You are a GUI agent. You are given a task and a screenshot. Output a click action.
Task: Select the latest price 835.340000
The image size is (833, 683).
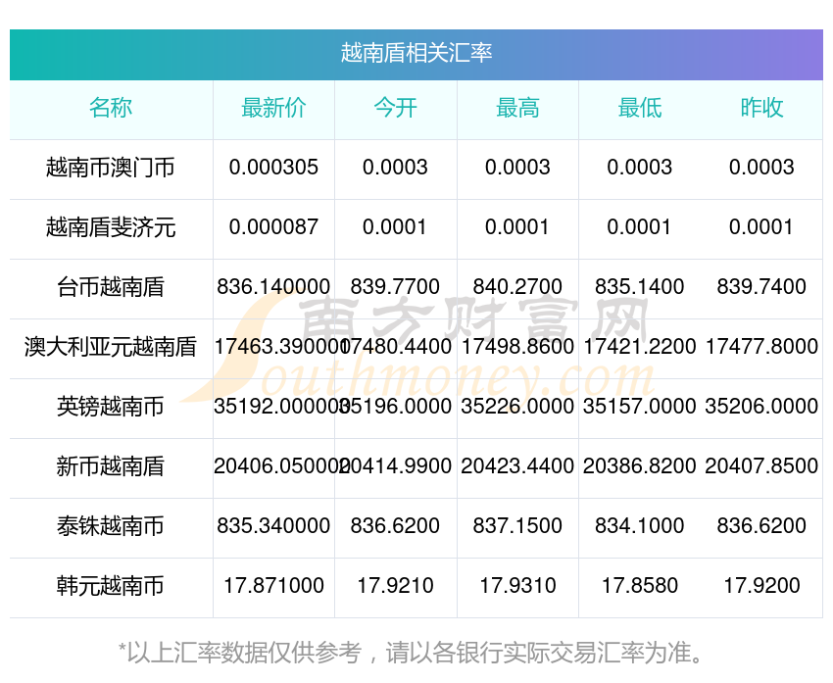pyautogui.click(x=273, y=526)
